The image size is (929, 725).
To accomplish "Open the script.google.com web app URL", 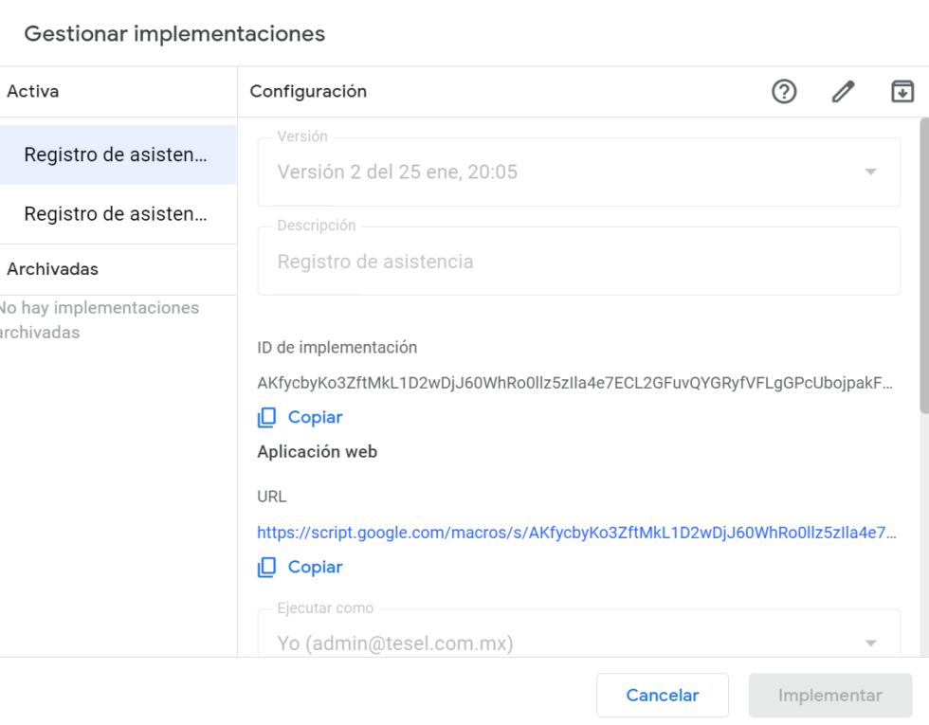I will click(x=576, y=533).
